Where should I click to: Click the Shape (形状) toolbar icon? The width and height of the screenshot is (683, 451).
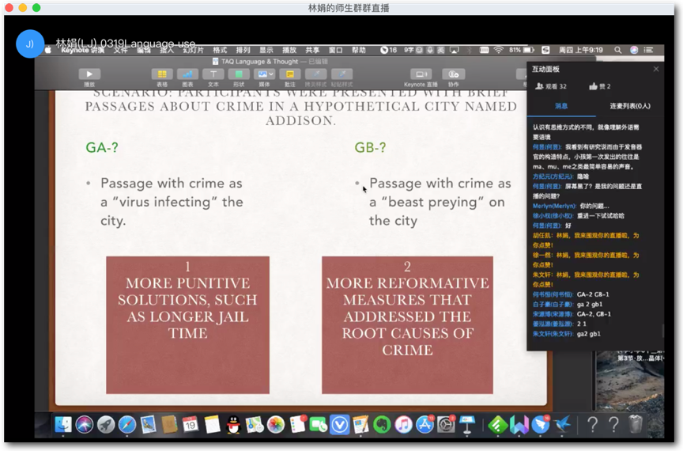point(238,74)
